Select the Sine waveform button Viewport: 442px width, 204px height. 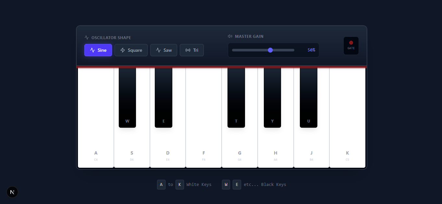[x=98, y=50]
